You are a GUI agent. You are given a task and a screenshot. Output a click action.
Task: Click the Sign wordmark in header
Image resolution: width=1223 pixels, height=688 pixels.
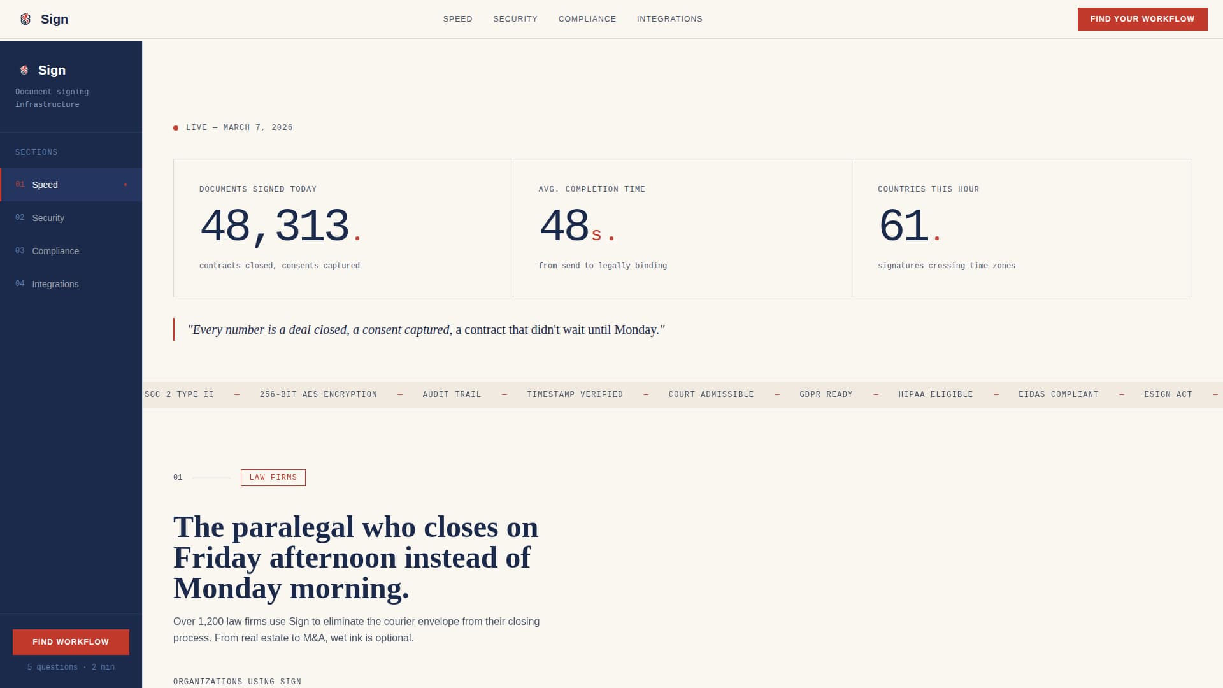(x=54, y=19)
